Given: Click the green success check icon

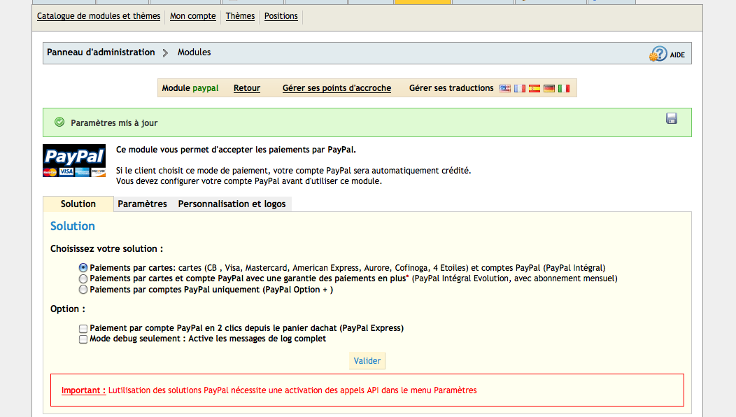Looking at the screenshot, I should (59, 122).
